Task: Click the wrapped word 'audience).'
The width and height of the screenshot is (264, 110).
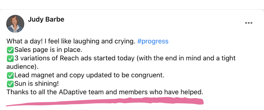Action: [x=22, y=67]
